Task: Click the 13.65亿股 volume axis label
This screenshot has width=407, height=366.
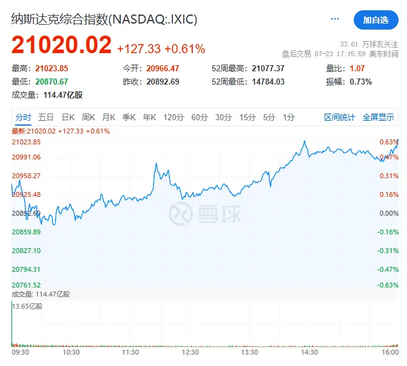Action: coord(27,306)
